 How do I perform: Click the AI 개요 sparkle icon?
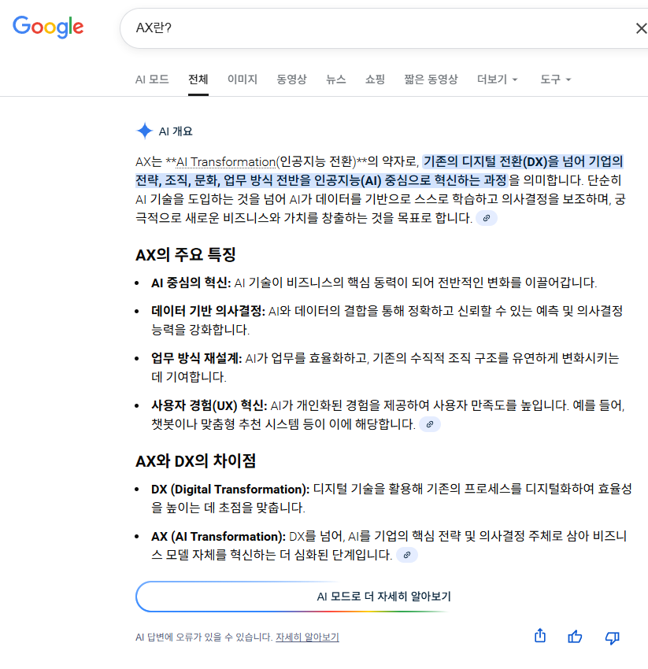click(145, 131)
